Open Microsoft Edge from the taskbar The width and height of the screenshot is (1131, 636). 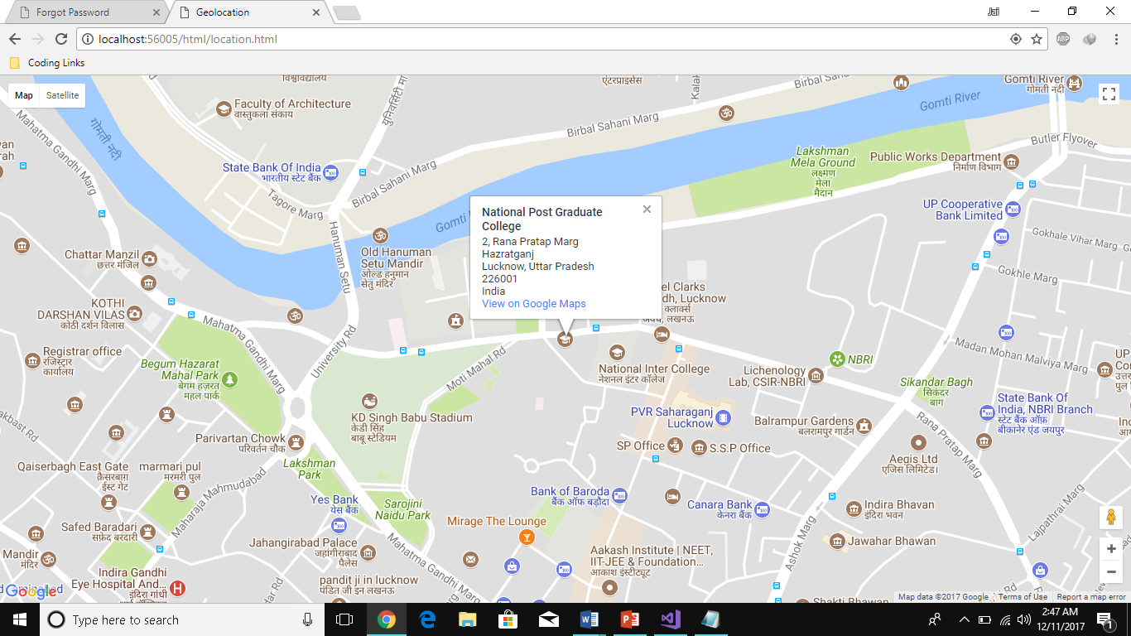click(427, 619)
